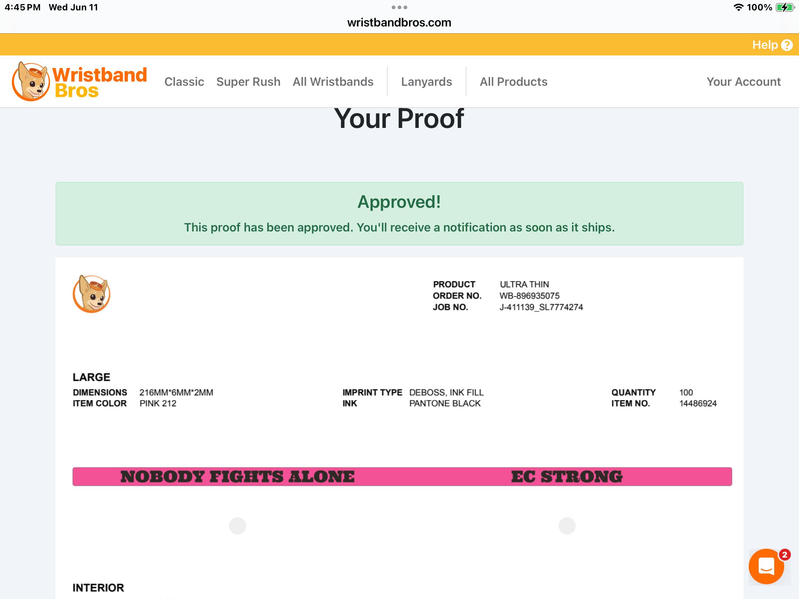Tap the Wi-Fi status icon
The height and width of the screenshot is (599, 799).
coord(738,7)
